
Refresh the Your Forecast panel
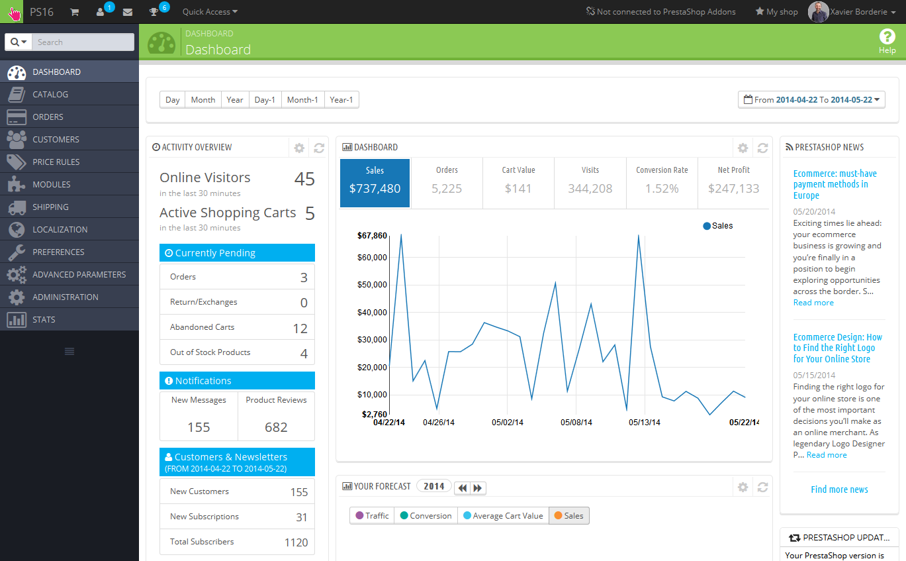tap(762, 487)
